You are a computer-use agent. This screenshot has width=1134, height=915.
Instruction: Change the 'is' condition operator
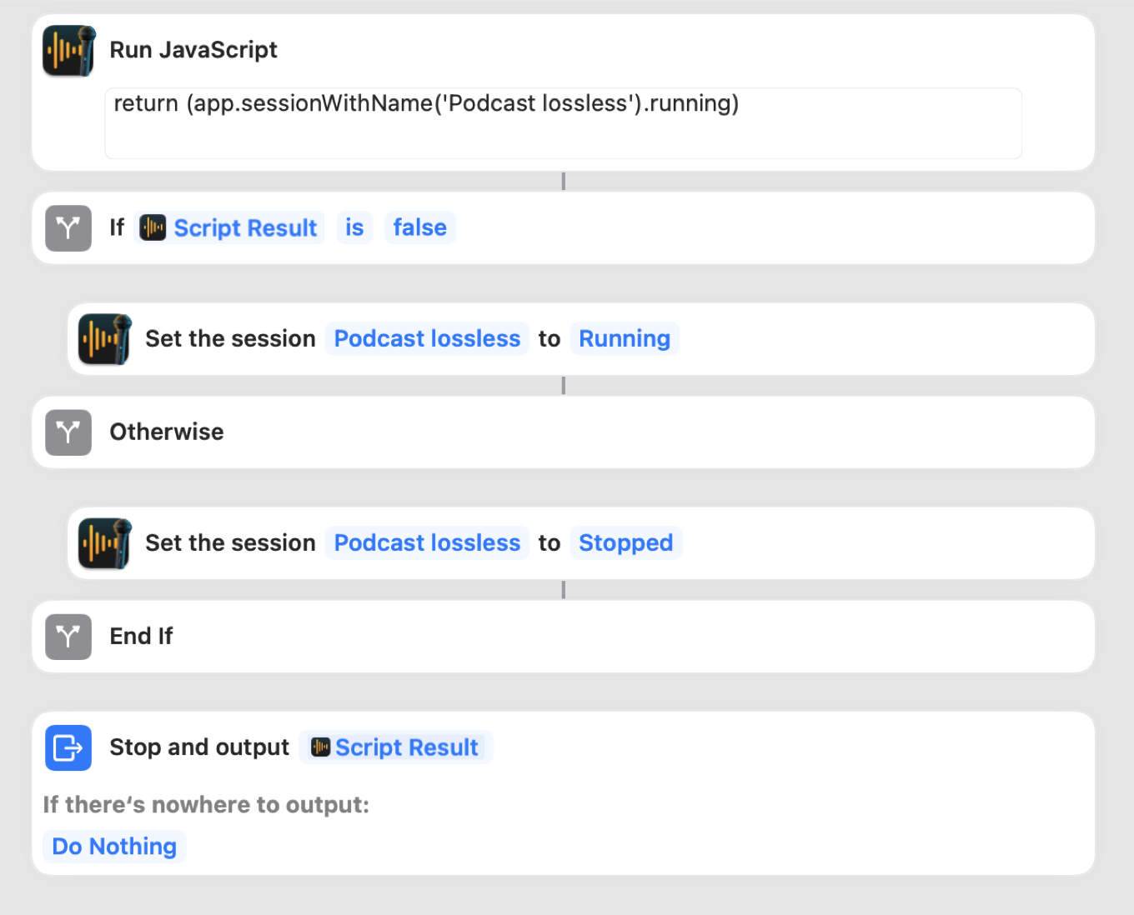354,227
